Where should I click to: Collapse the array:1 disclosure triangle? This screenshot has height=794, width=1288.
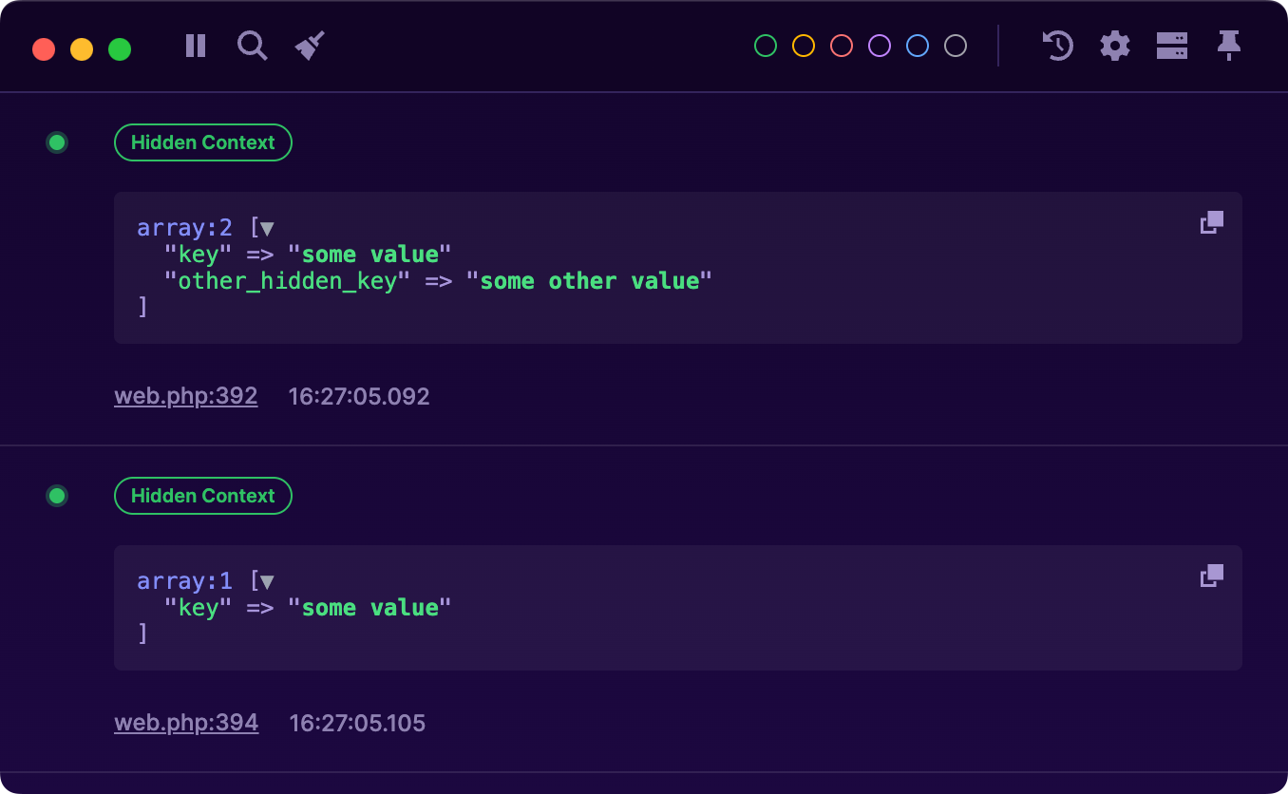coord(265,580)
